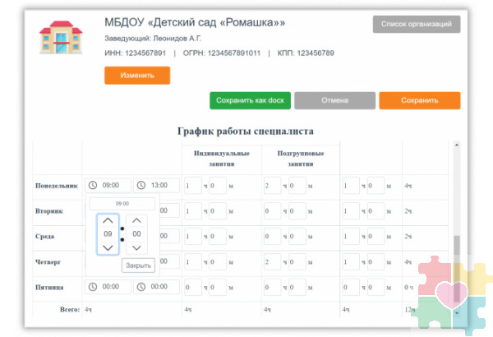The height and width of the screenshot is (337, 493).
Task: Click the Заведующий: Леонидов А.Г. text
Action: (153, 39)
